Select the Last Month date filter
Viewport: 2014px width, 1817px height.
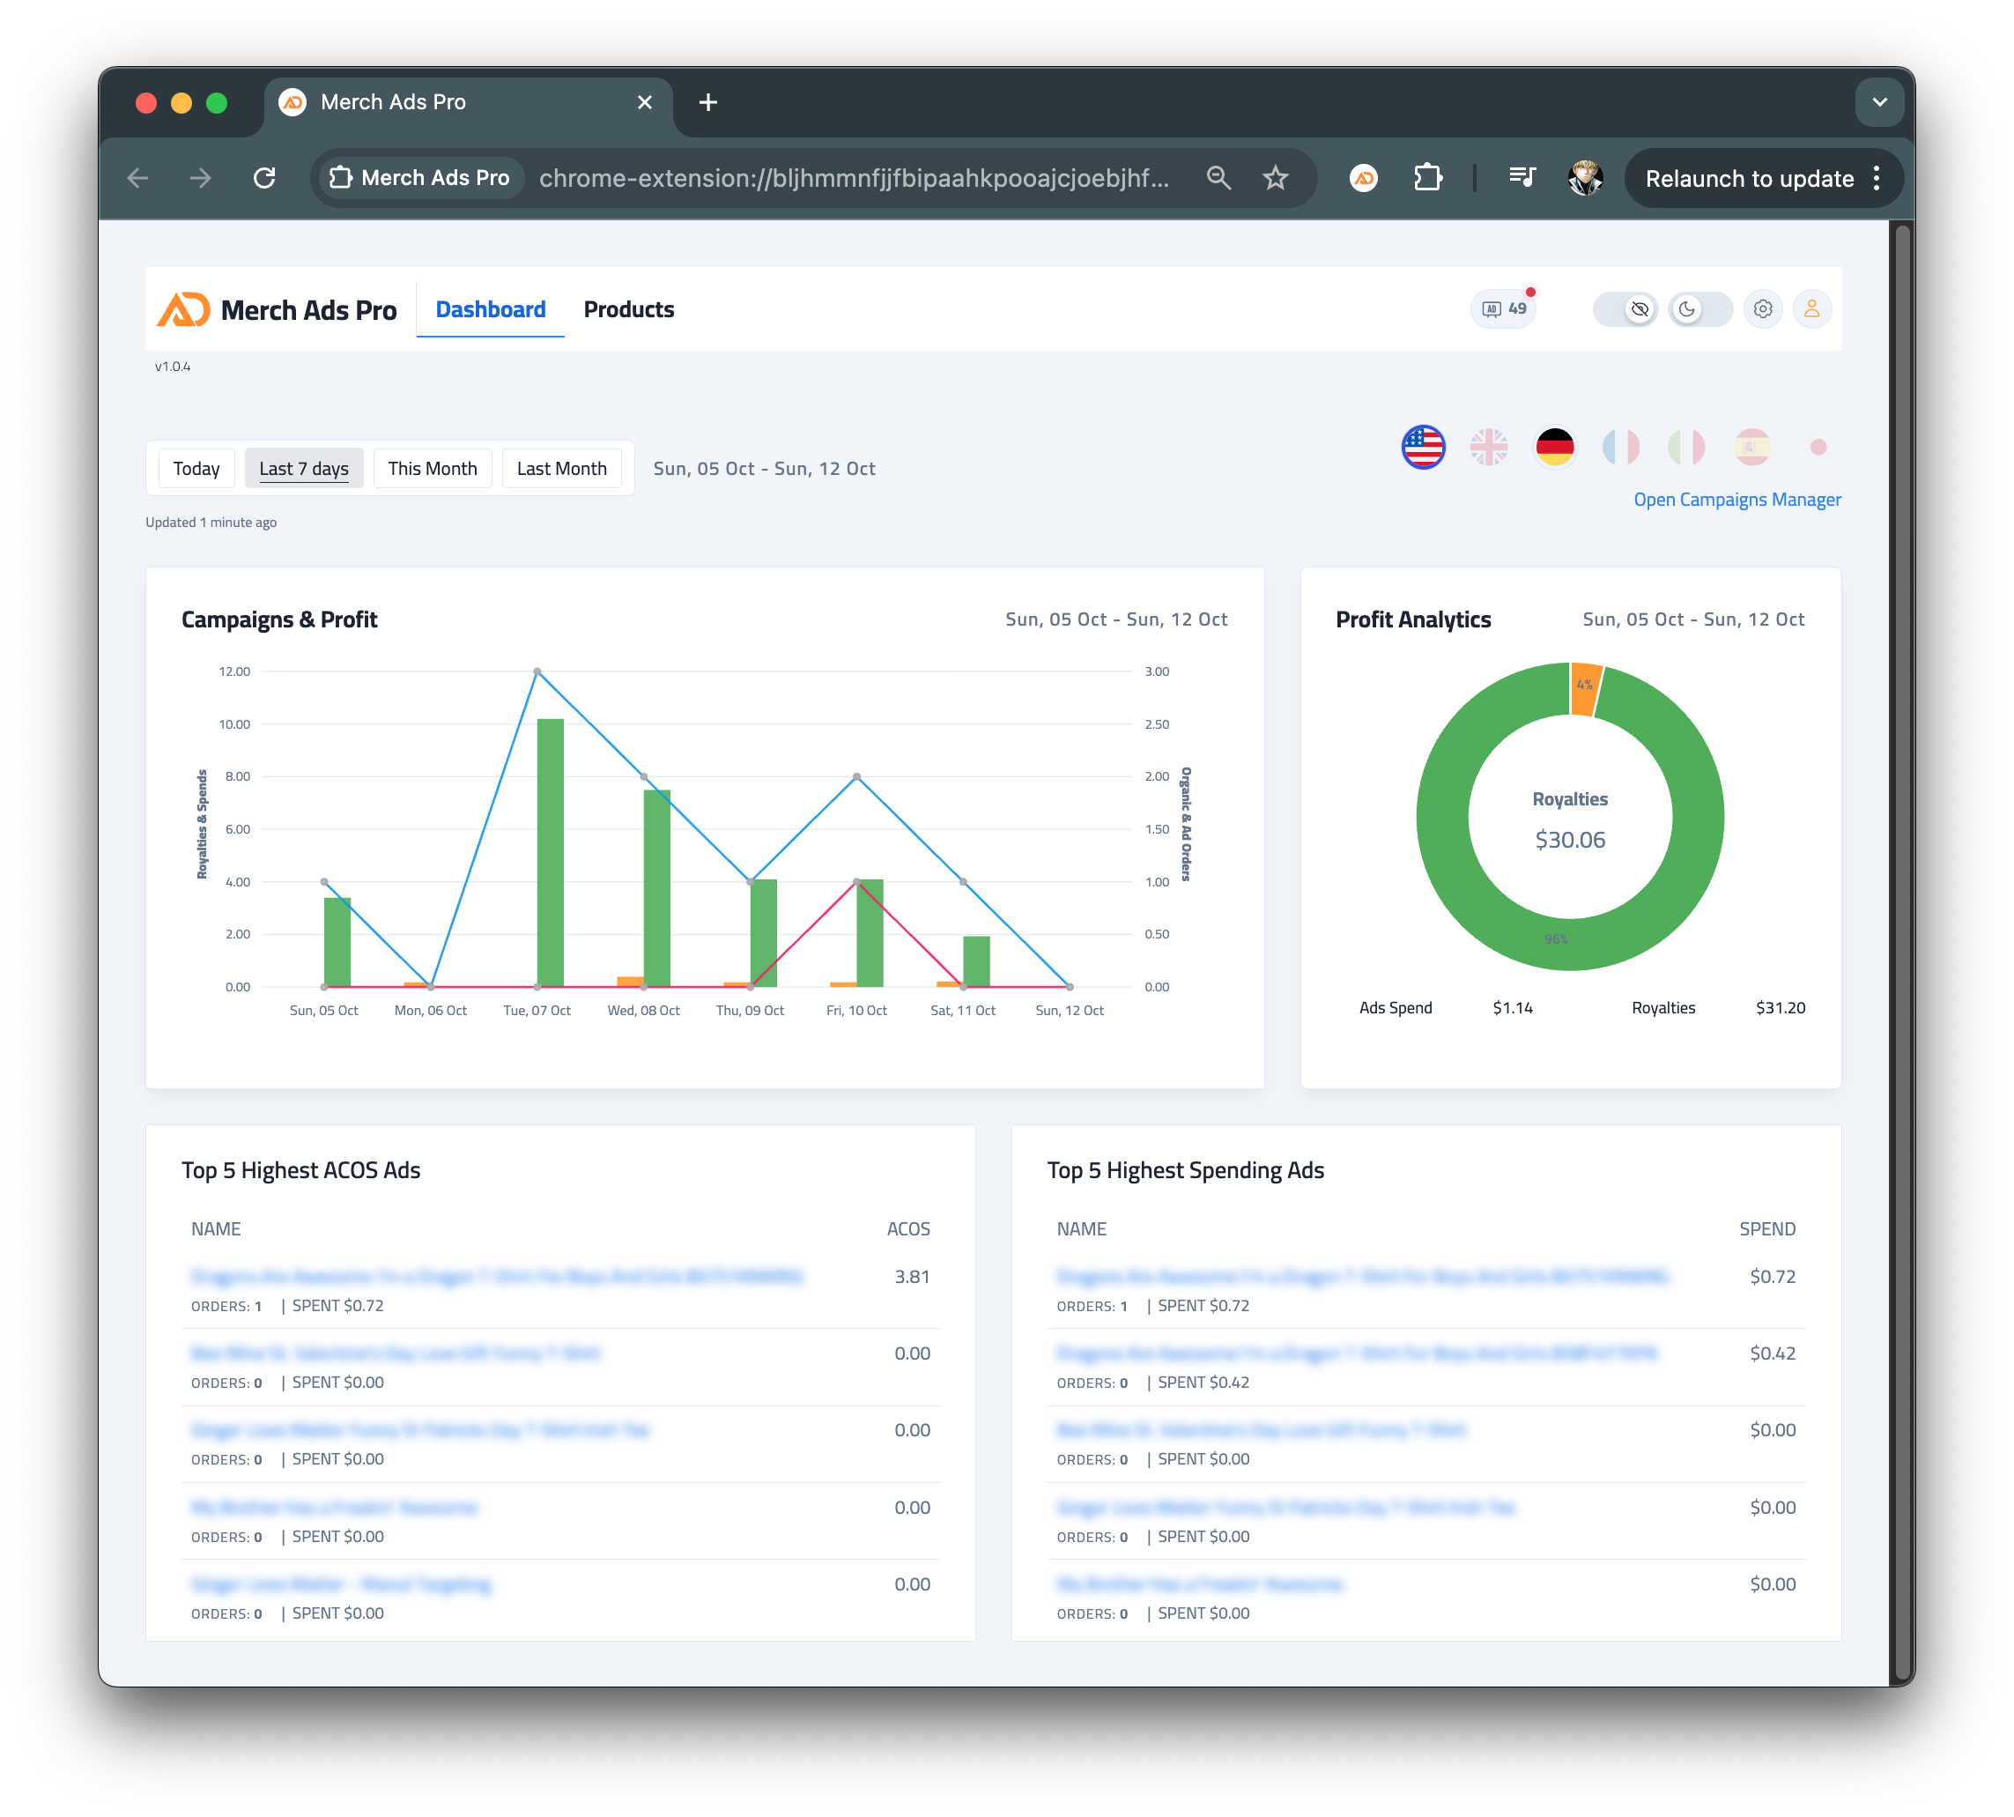point(562,467)
